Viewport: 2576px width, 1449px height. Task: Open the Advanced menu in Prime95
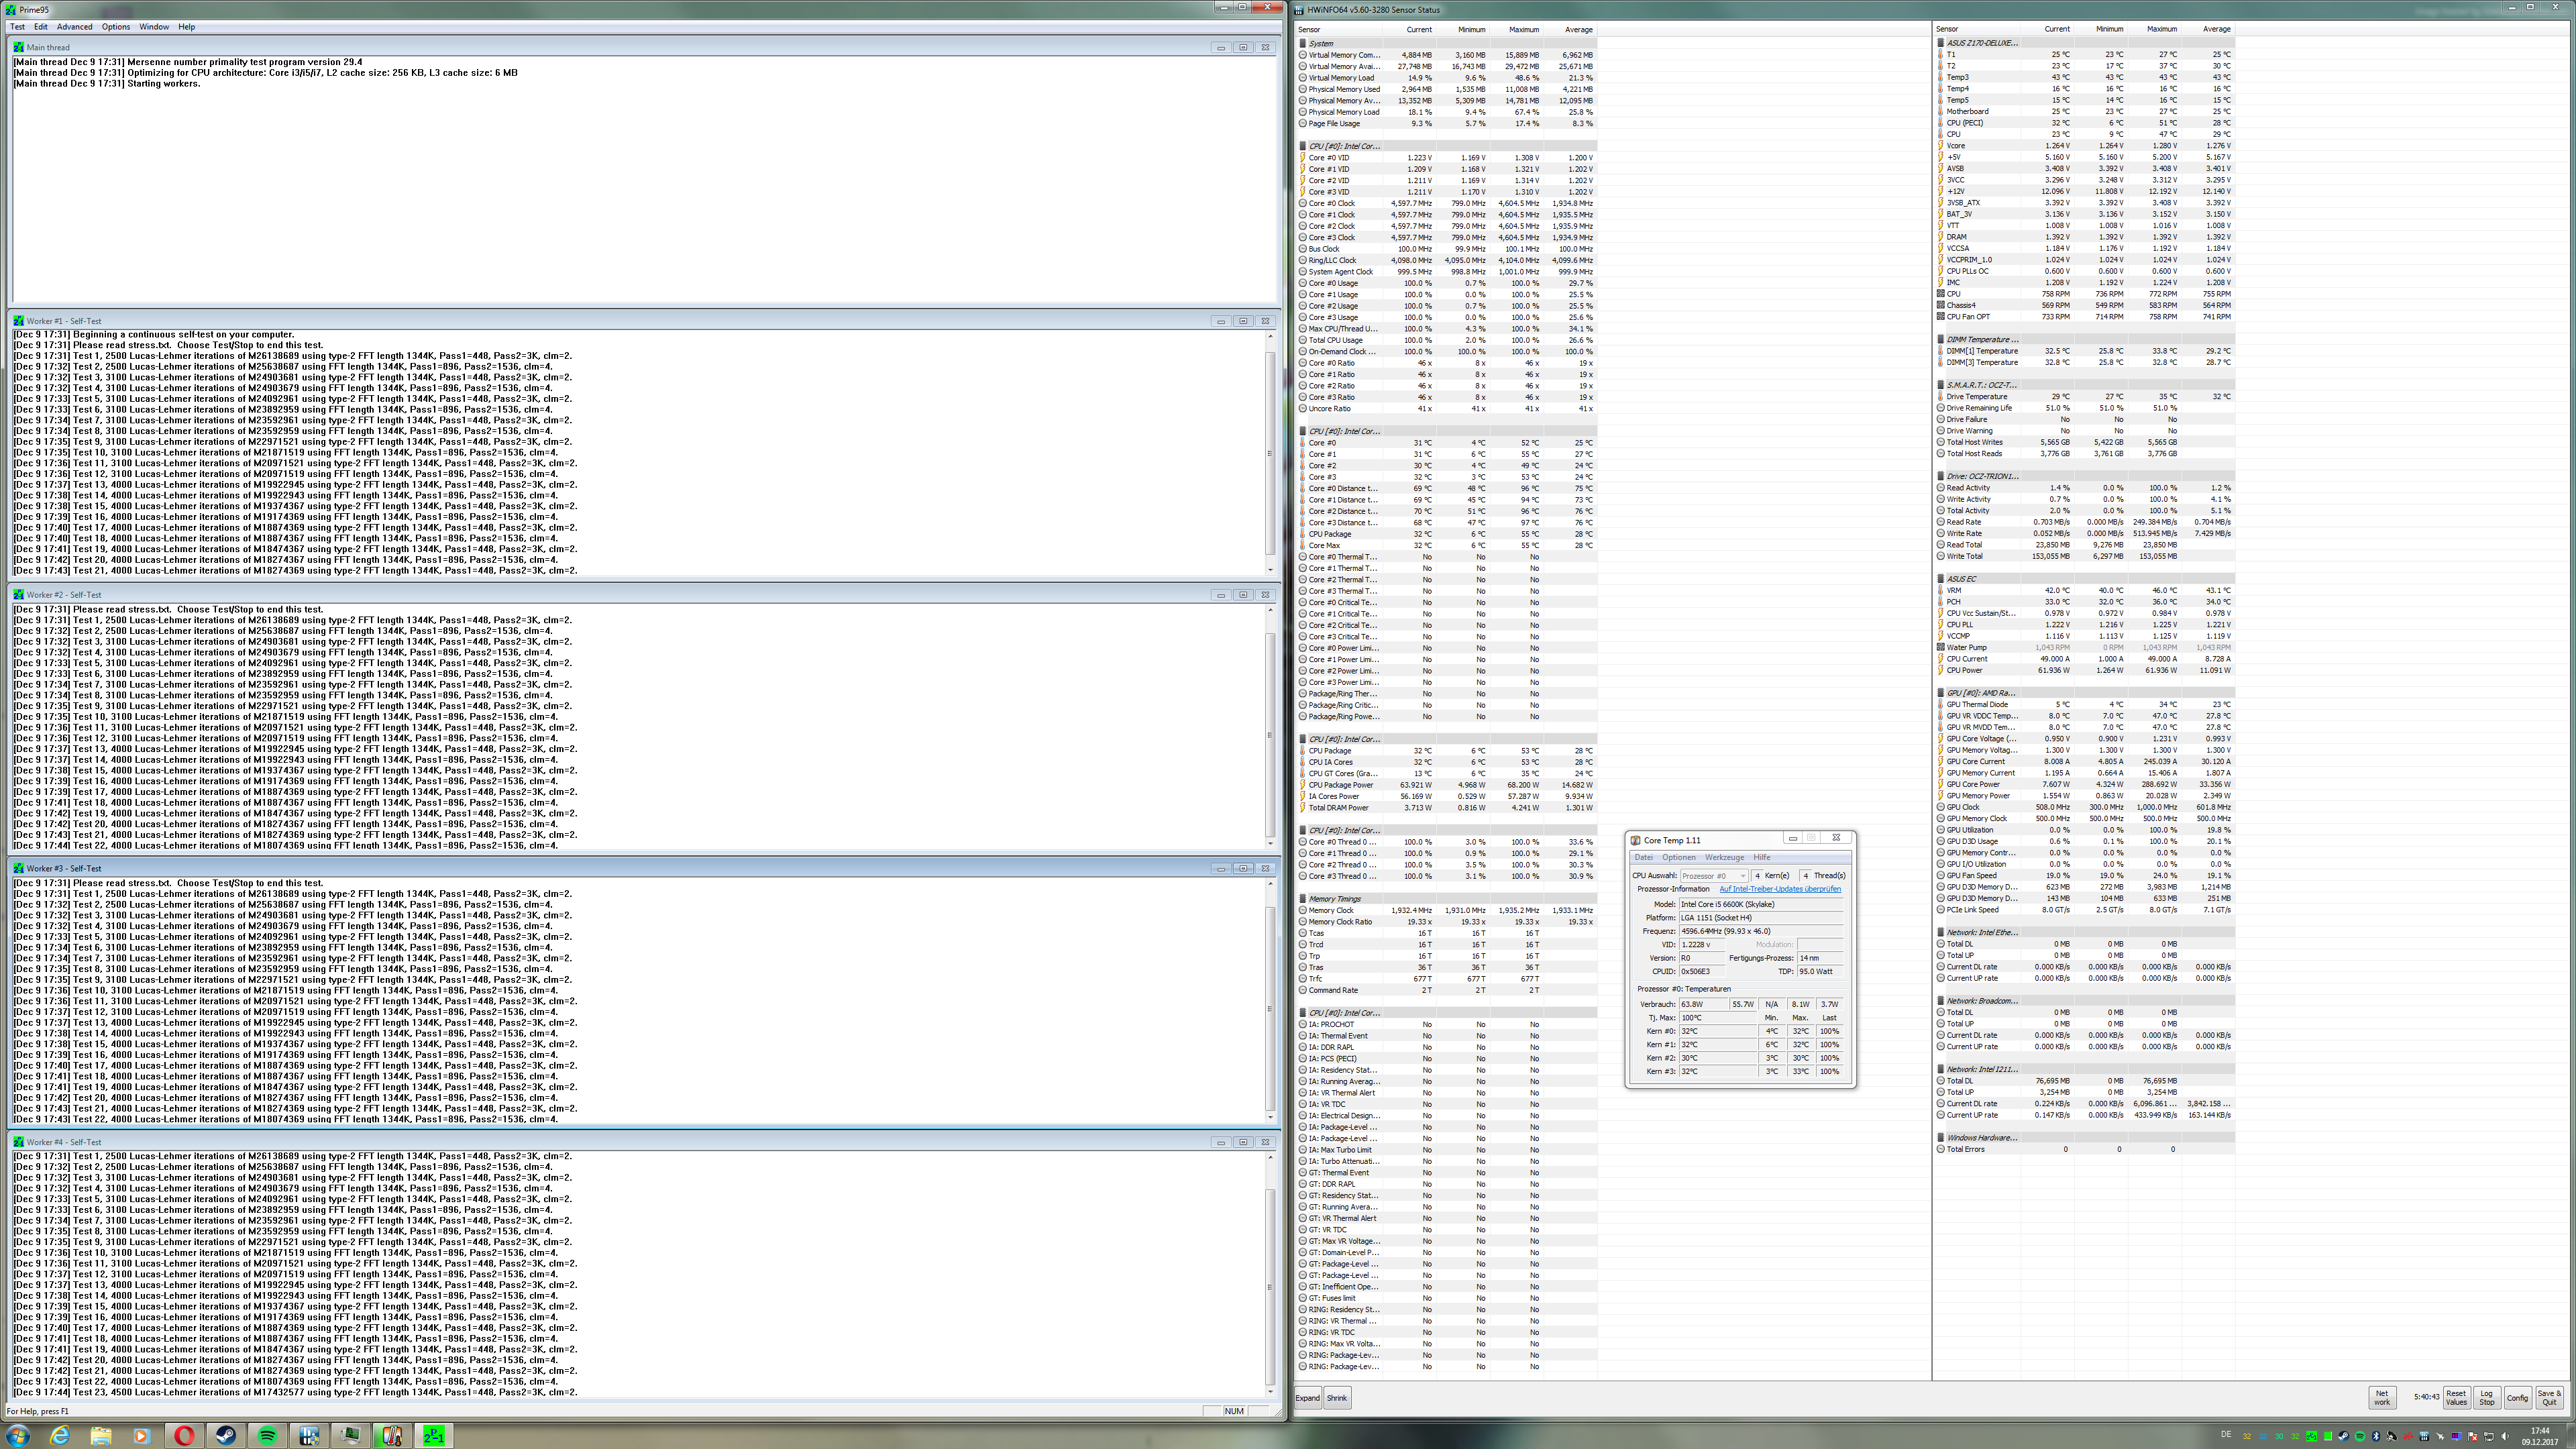(74, 27)
